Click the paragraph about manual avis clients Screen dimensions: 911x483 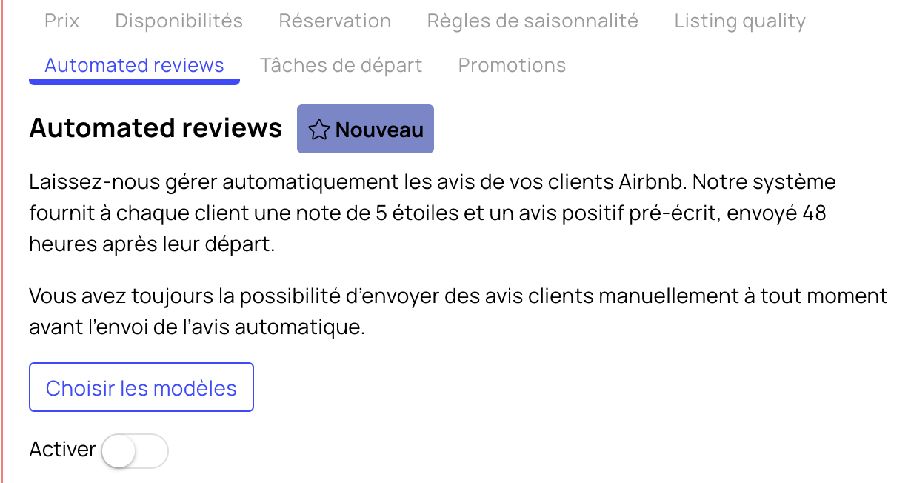(x=458, y=311)
